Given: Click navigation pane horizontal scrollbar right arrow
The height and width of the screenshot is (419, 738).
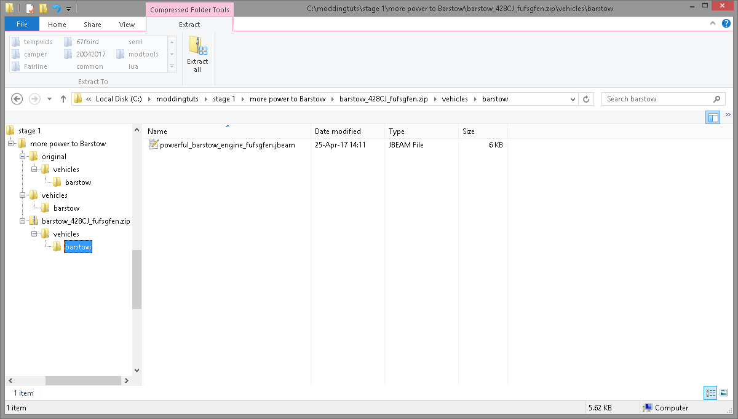Looking at the screenshot, I should pos(127,380).
